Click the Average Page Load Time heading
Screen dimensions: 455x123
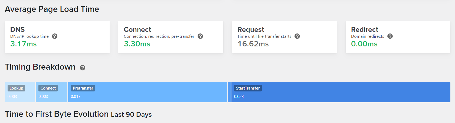pyautogui.click(x=52, y=9)
